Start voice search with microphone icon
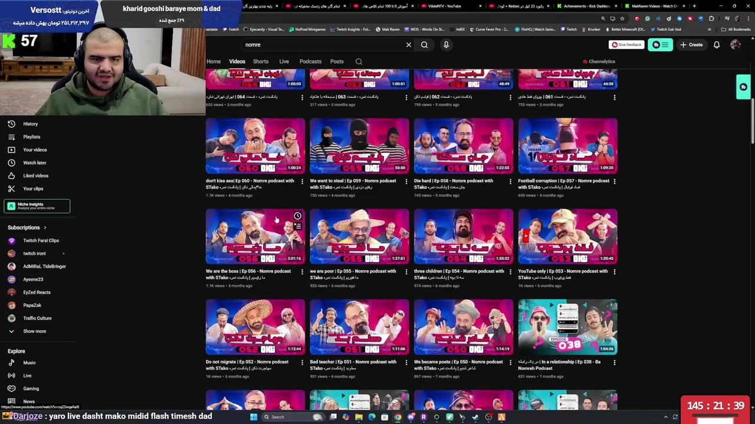Viewport: 755px width, 424px height. 446,45
